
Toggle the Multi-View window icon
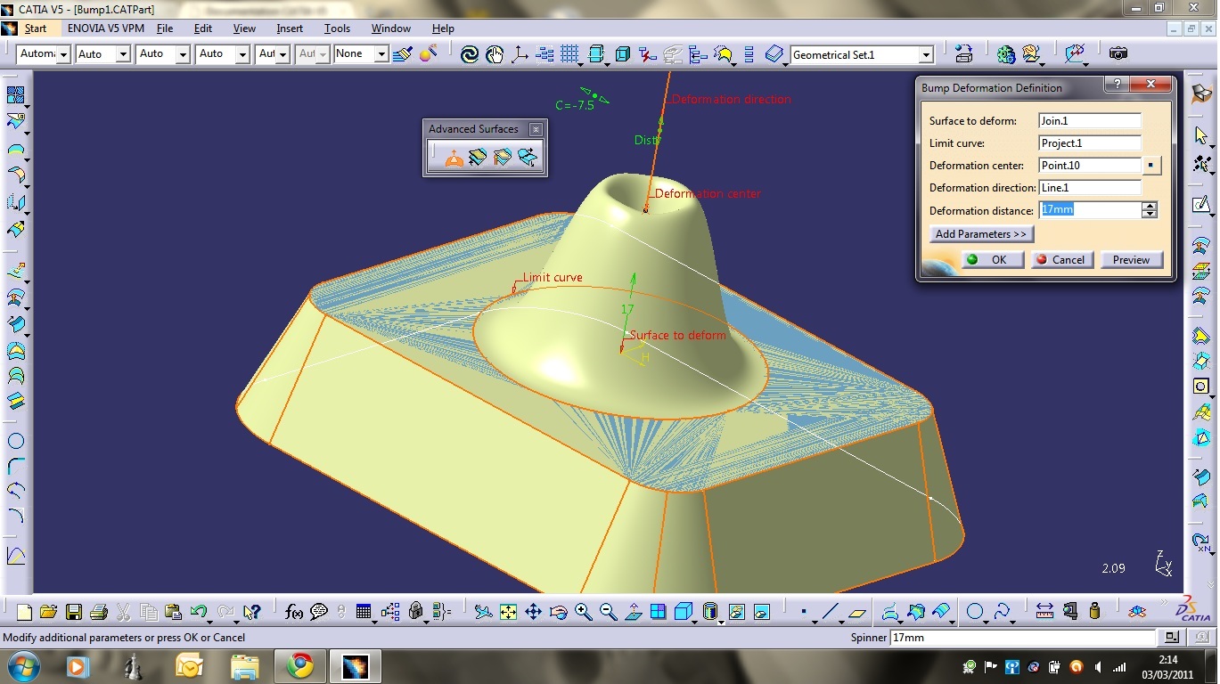[659, 612]
